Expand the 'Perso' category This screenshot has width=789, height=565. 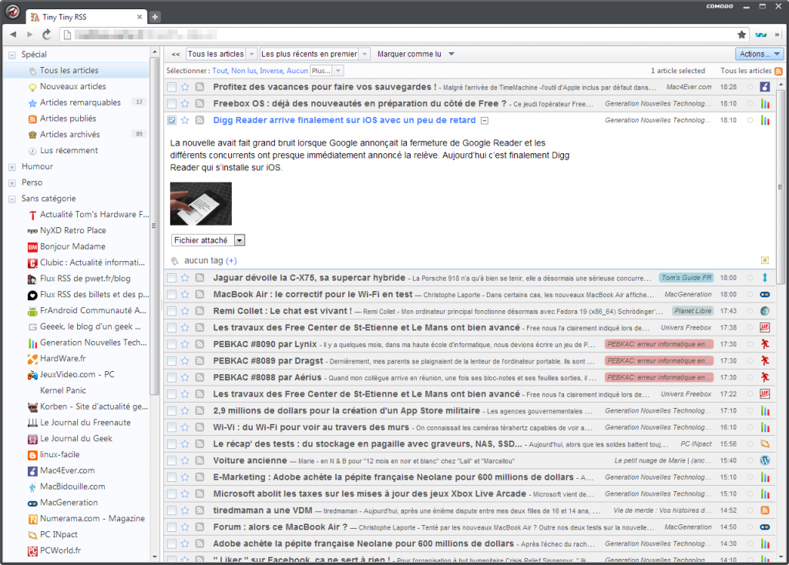12,183
